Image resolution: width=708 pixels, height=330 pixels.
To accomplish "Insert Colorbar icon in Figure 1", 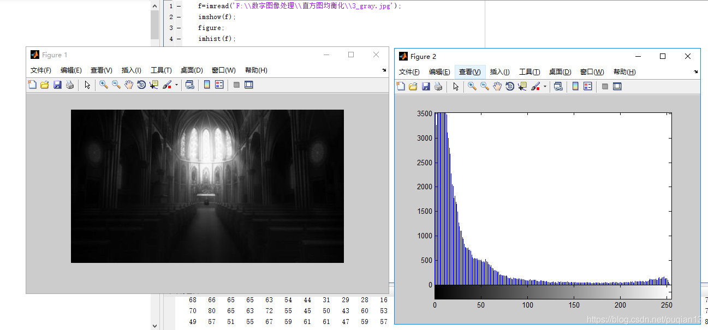I will (207, 85).
